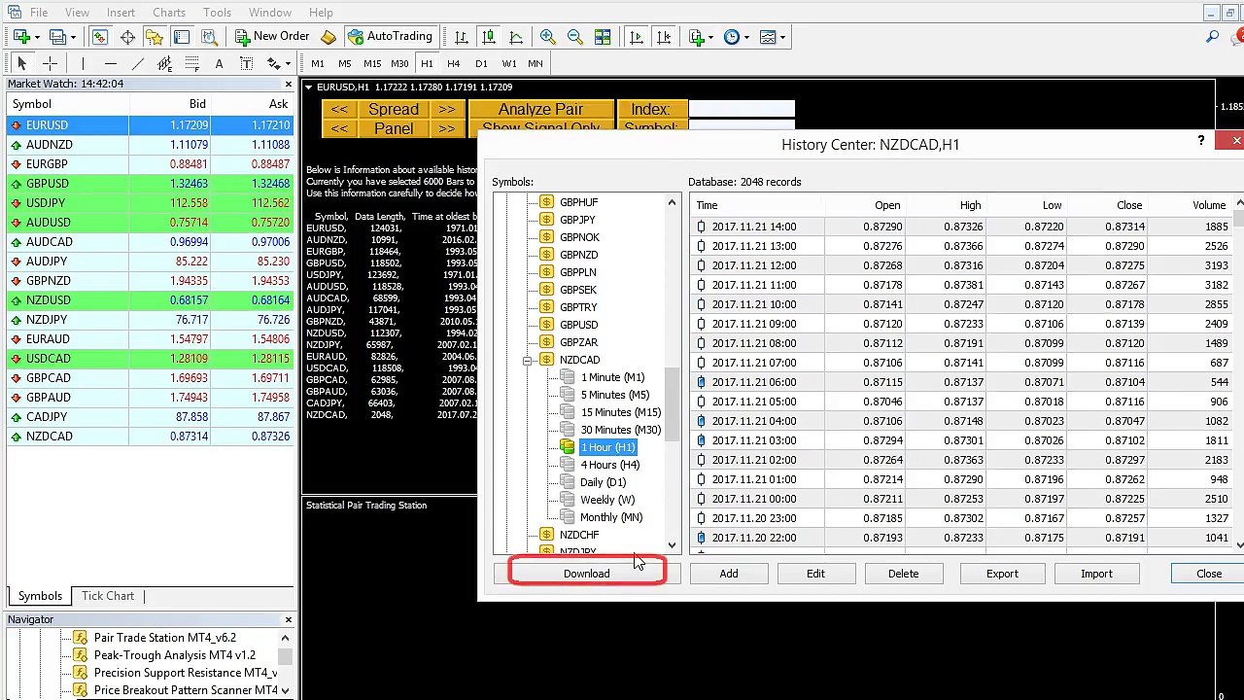Open the File menu

[39, 13]
